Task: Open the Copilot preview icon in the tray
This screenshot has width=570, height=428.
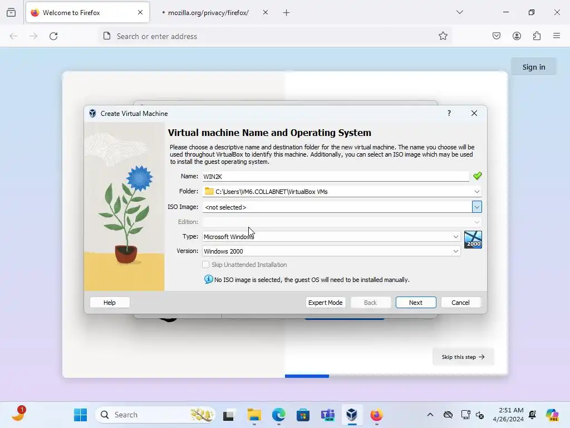Action: [552, 415]
